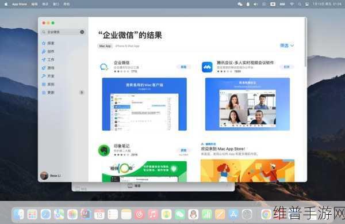Open the 印象笔记 app title

[121, 146]
